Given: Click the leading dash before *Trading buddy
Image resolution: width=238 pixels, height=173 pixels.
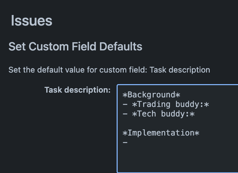Looking at the screenshot, I should click(x=125, y=105).
